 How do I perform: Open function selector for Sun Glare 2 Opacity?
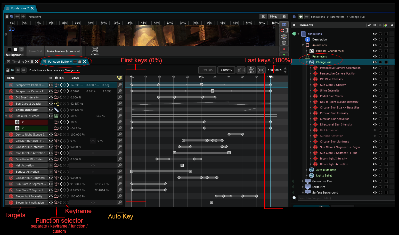tap(56, 104)
